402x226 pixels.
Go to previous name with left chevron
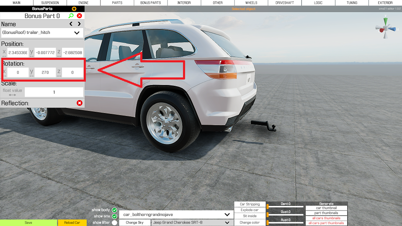[x=71, y=24]
